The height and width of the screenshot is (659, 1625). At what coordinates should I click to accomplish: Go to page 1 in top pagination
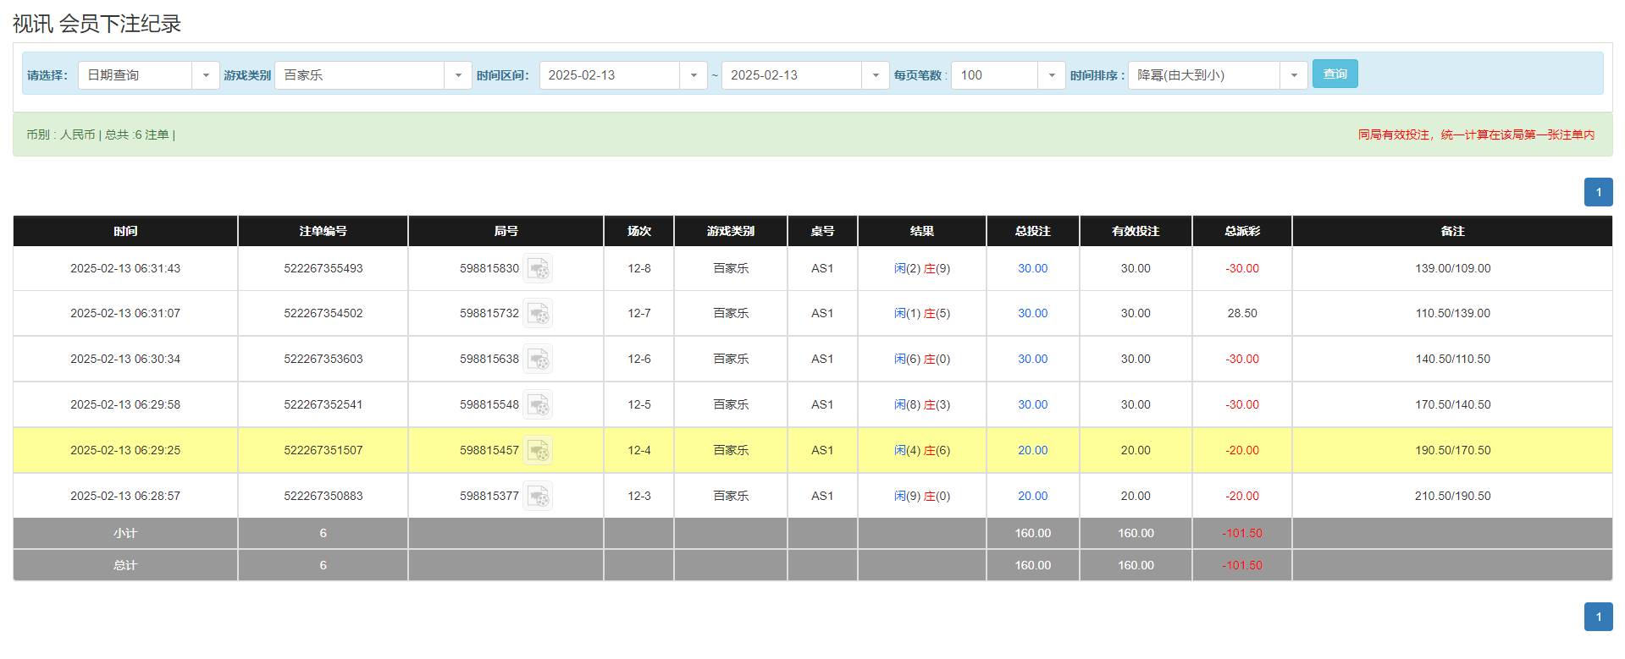(x=1598, y=192)
